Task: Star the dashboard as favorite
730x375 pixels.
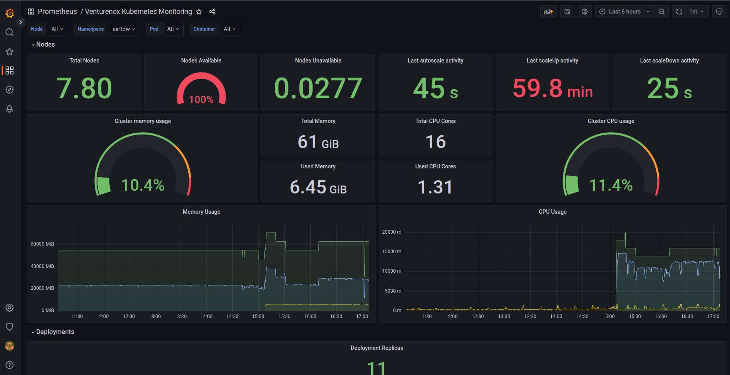Action: pyautogui.click(x=199, y=12)
